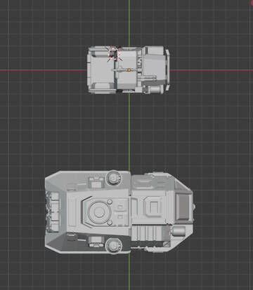
Task: Click the lower round turret dome on large vehicle
Action: [x=114, y=246]
